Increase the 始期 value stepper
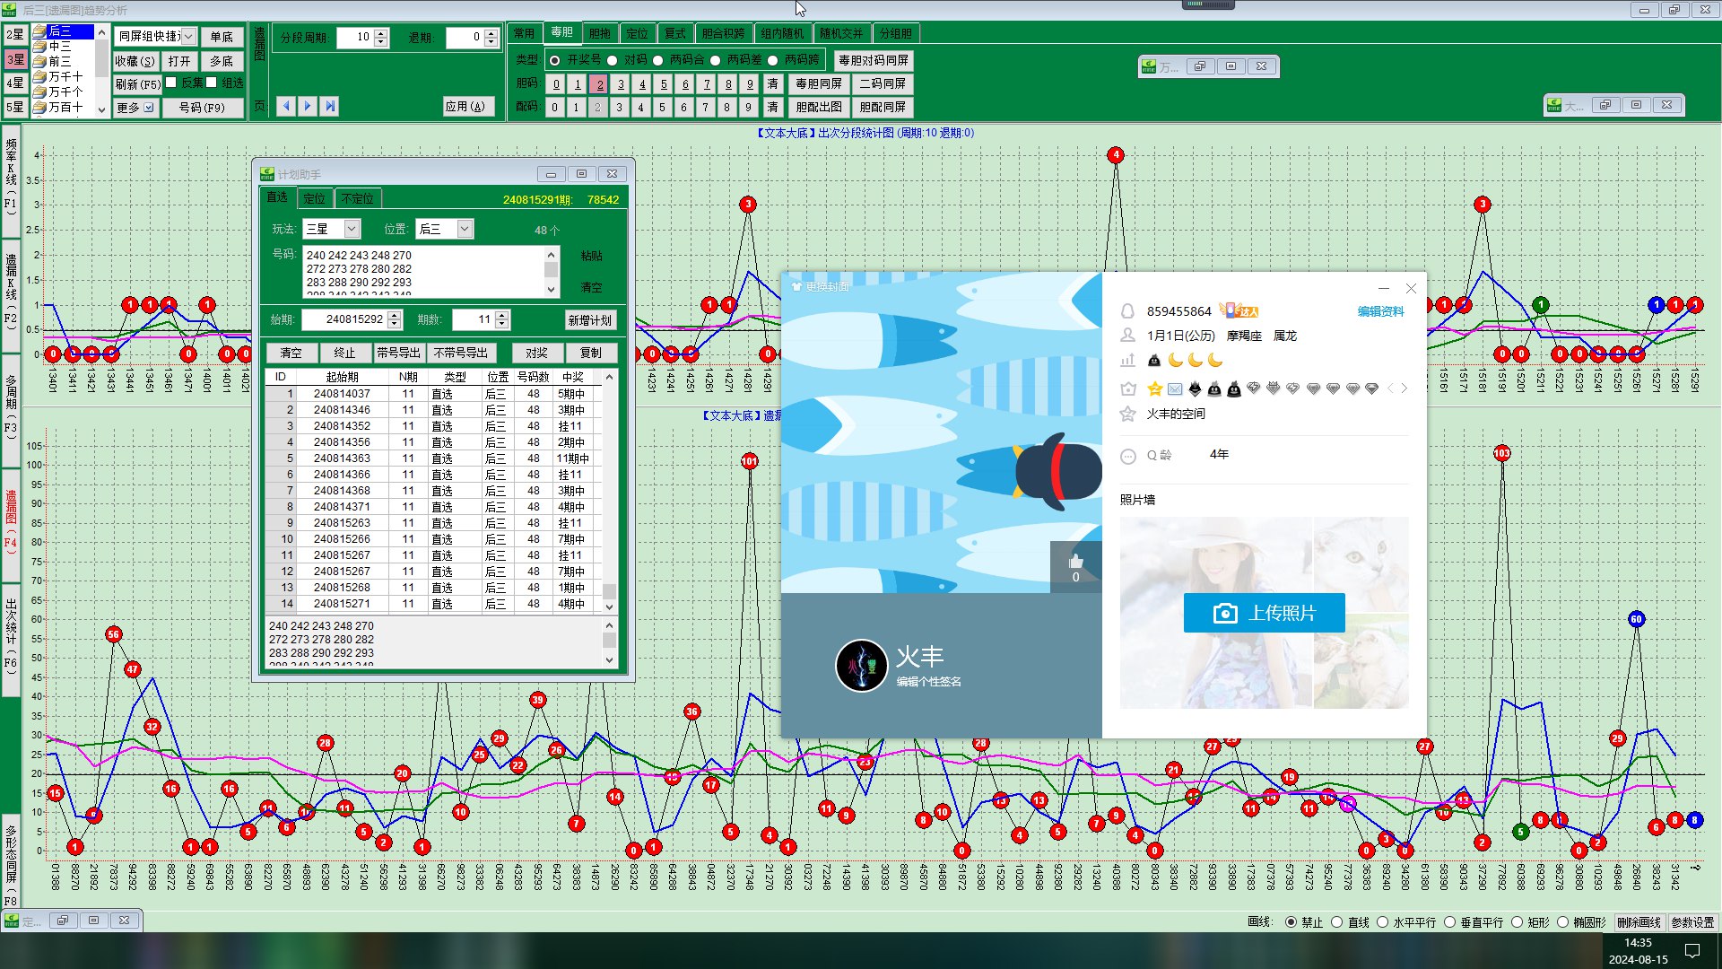 pyautogui.click(x=395, y=315)
